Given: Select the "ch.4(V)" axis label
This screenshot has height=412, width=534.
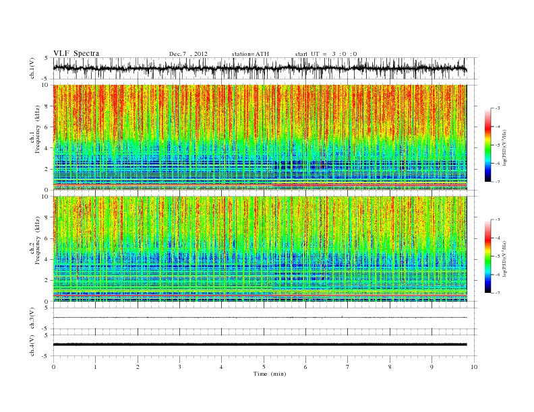Looking at the screenshot, I should 32,346.
